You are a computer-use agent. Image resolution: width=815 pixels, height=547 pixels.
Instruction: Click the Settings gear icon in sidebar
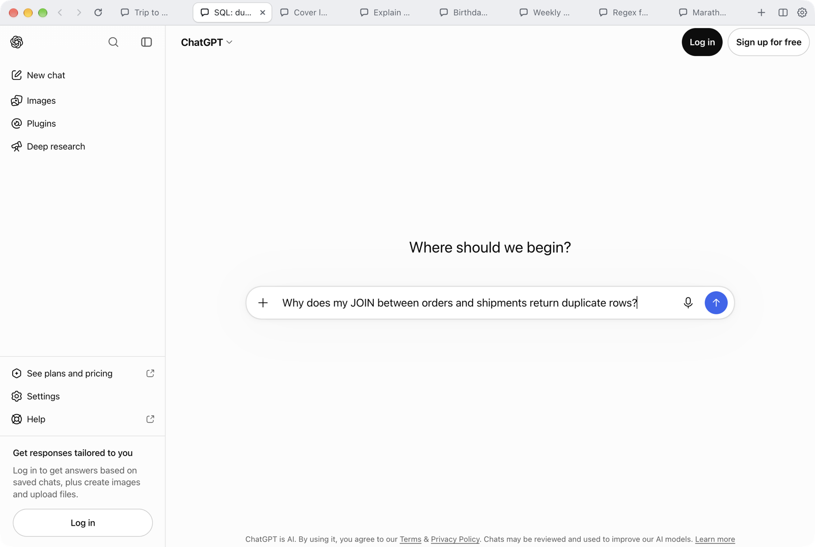[17, 396]
